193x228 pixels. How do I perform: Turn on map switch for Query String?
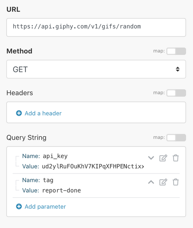coord(176,137)
